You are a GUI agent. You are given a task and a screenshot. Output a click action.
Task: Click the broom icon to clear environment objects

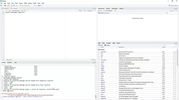pos(115,11)
